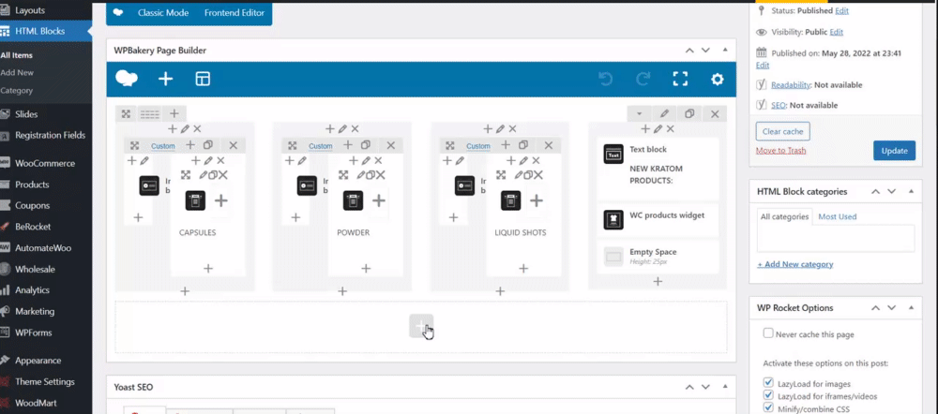Move WPBakery Page Builder panel up
Screen dimensions: 938x414
point(689,51)
